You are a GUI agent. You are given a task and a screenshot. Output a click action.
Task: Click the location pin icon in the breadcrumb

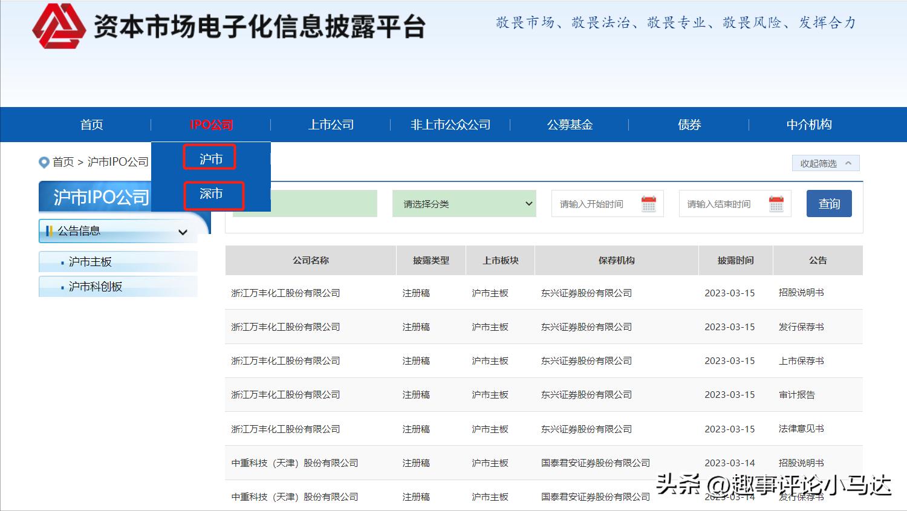pos(43,162)
